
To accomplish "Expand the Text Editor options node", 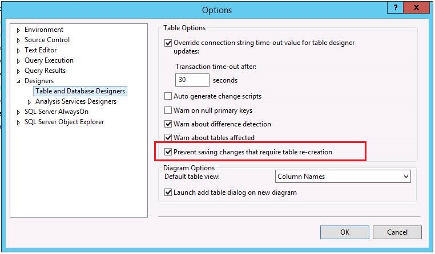I will (x=18, y=51).
